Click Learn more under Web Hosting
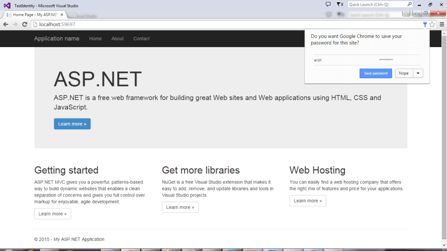The height and width of the screenshot is (251, 447). [308, 200]
